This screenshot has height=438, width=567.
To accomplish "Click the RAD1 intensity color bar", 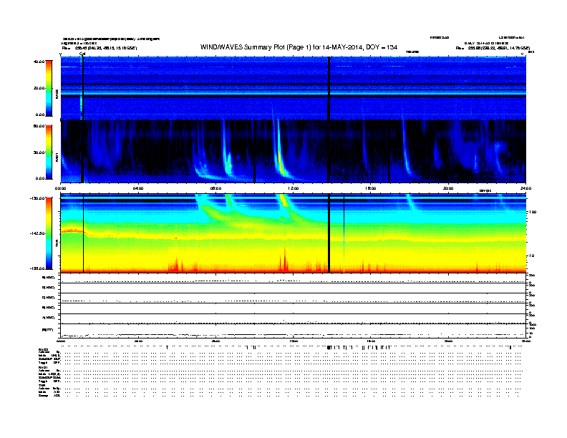I will click(49, 152).
